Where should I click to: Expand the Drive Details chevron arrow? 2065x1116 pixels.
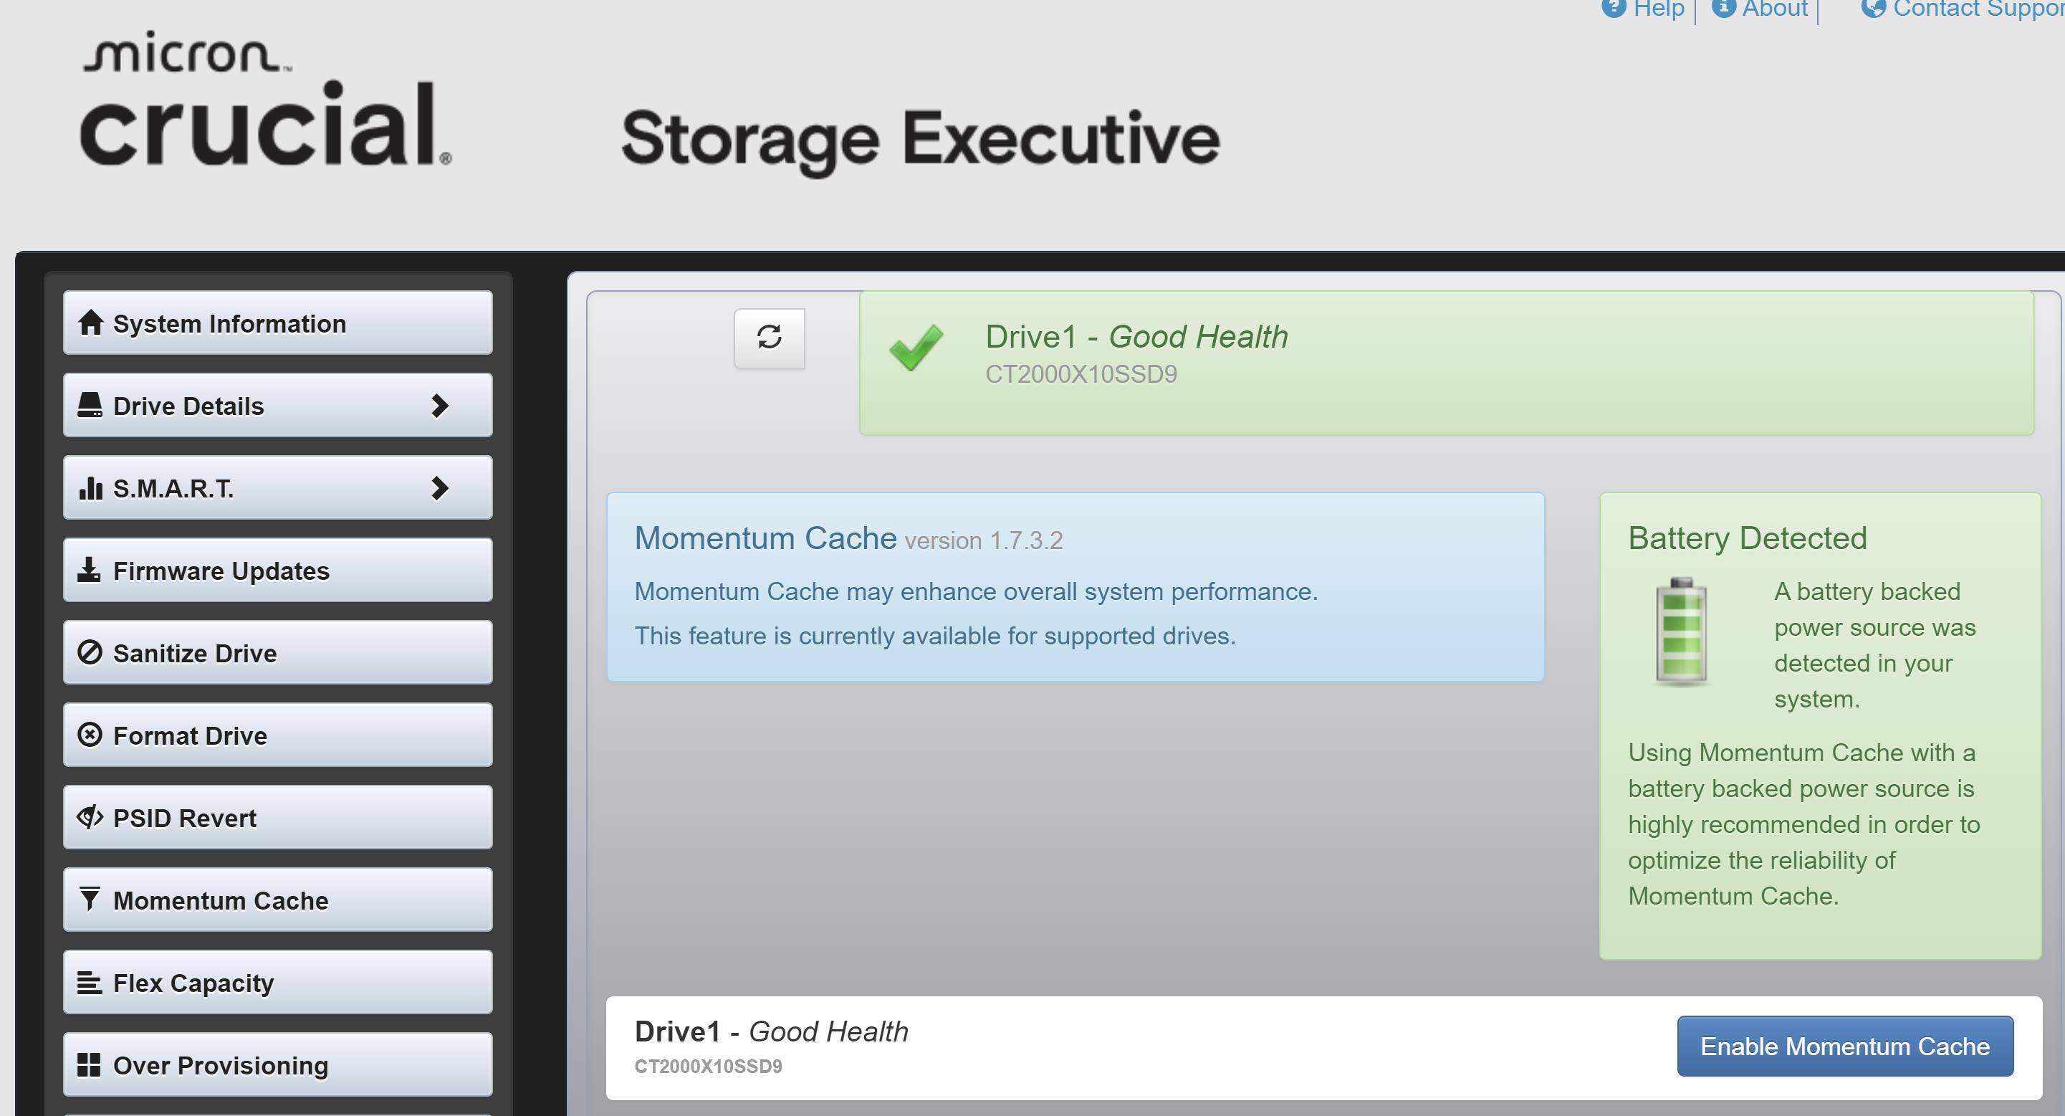click(439, 406)
